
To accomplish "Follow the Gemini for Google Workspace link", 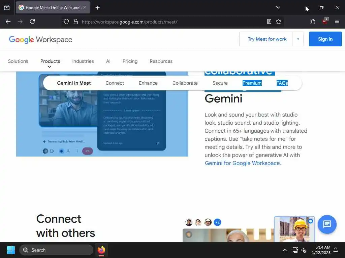I will 243,163.
